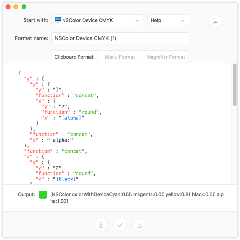Click the Output label

tap(26, 194)
